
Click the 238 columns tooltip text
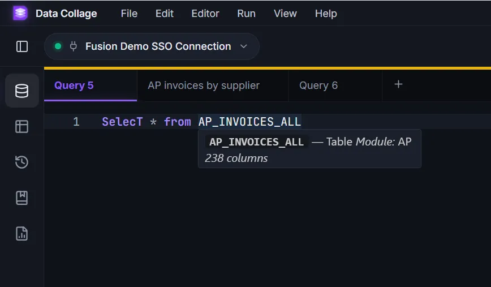(x=236, y=159)
